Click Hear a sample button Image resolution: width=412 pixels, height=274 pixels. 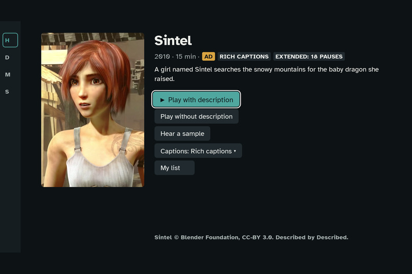click(182, 134)
